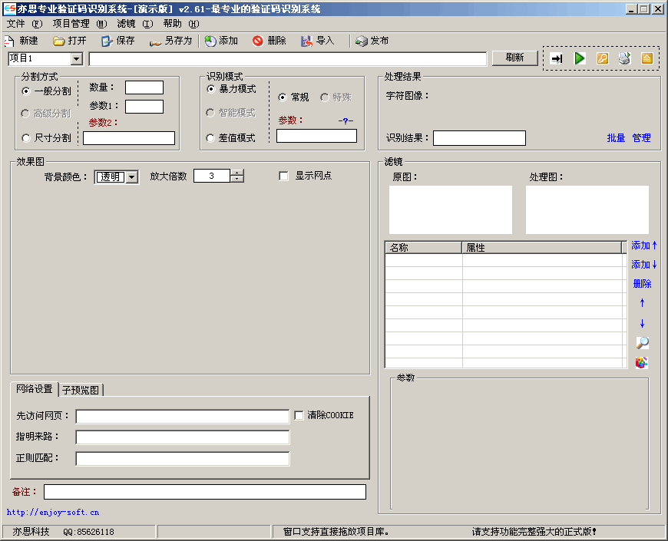668x541 pixels.
Task: Enable the 显示网点 checkbox
Action: [283, 176]
